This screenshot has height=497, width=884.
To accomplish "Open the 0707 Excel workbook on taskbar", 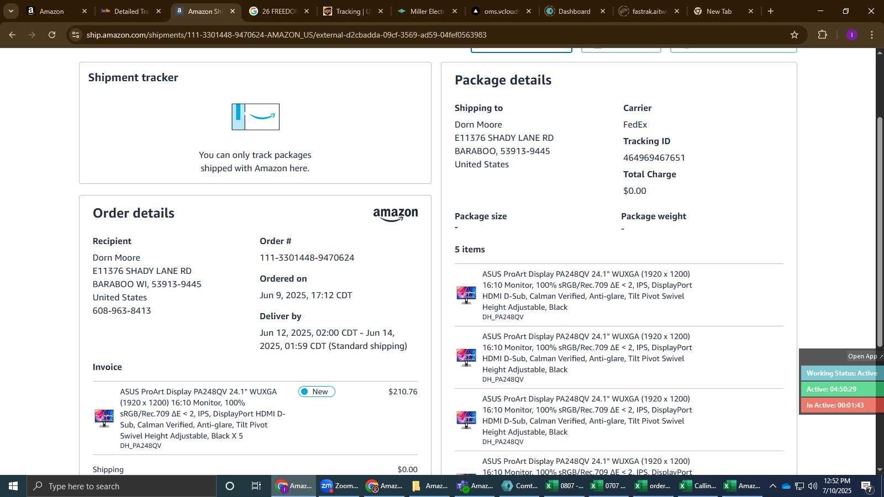I will click(609, 486).
